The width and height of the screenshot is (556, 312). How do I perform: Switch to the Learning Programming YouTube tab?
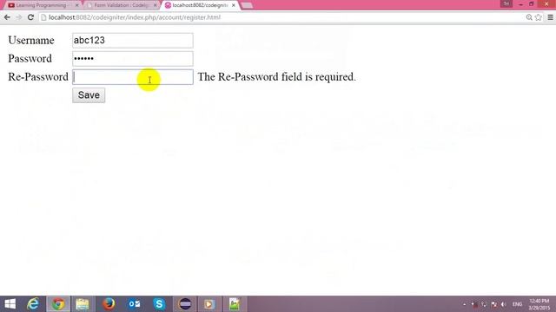tap(42, 5)
